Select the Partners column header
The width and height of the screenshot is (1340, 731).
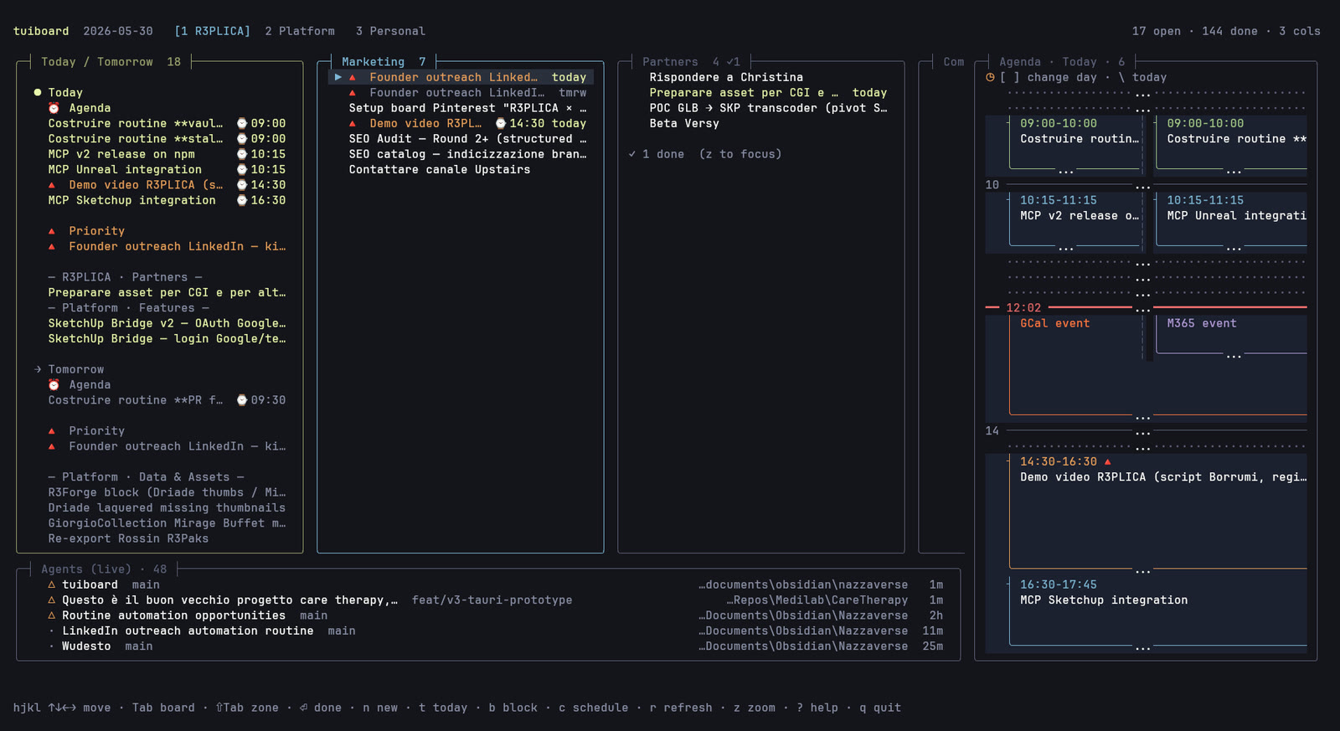[x=691, y=62]
